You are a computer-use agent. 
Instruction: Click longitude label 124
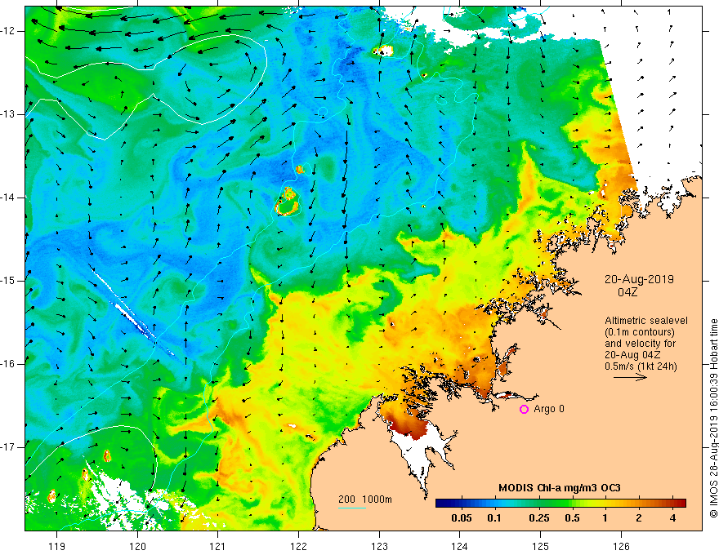click(x=460, y=546)
